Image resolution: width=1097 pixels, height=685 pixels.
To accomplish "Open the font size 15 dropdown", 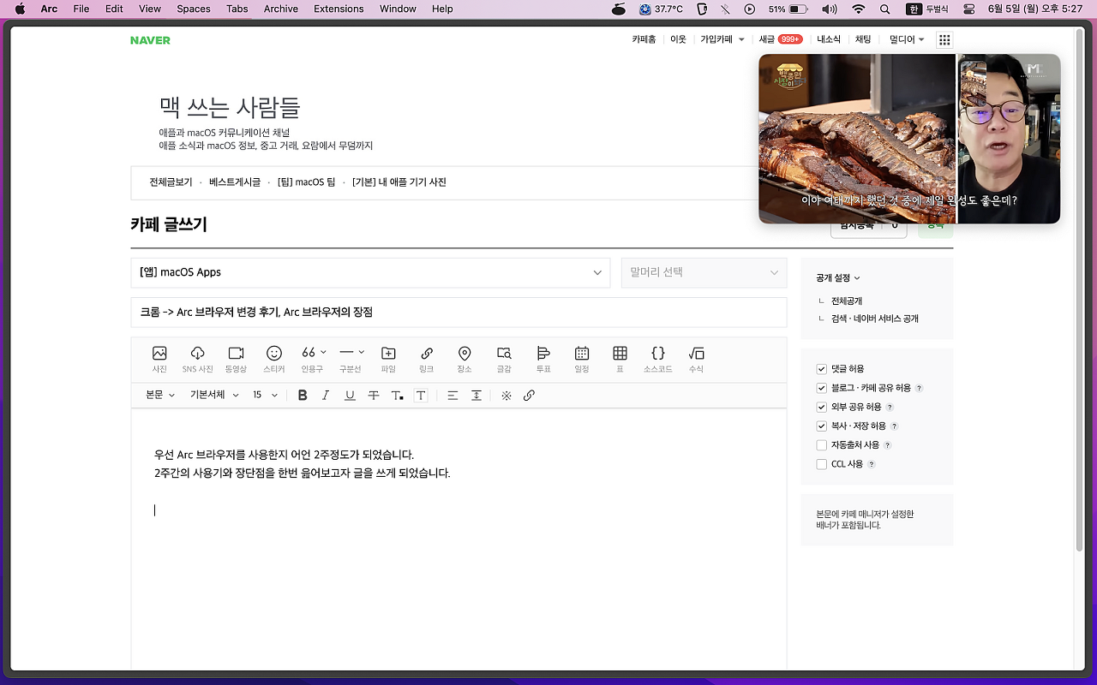I will pos(265,395).
